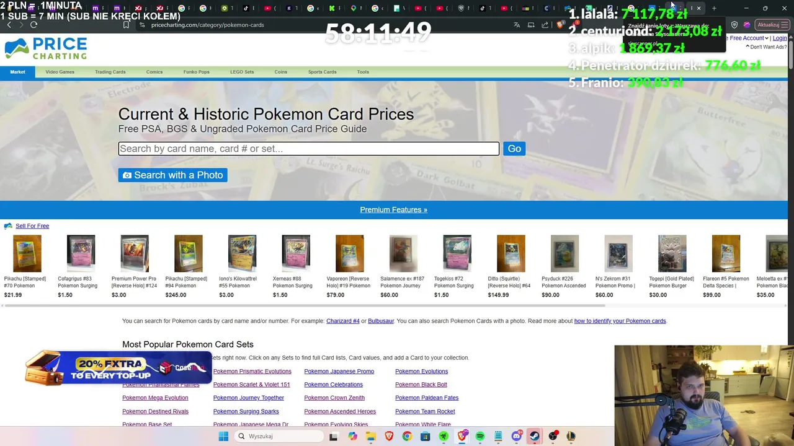Screen dimensions: 794x446
Task: Click the Sell For Free link
Action: 32,226
